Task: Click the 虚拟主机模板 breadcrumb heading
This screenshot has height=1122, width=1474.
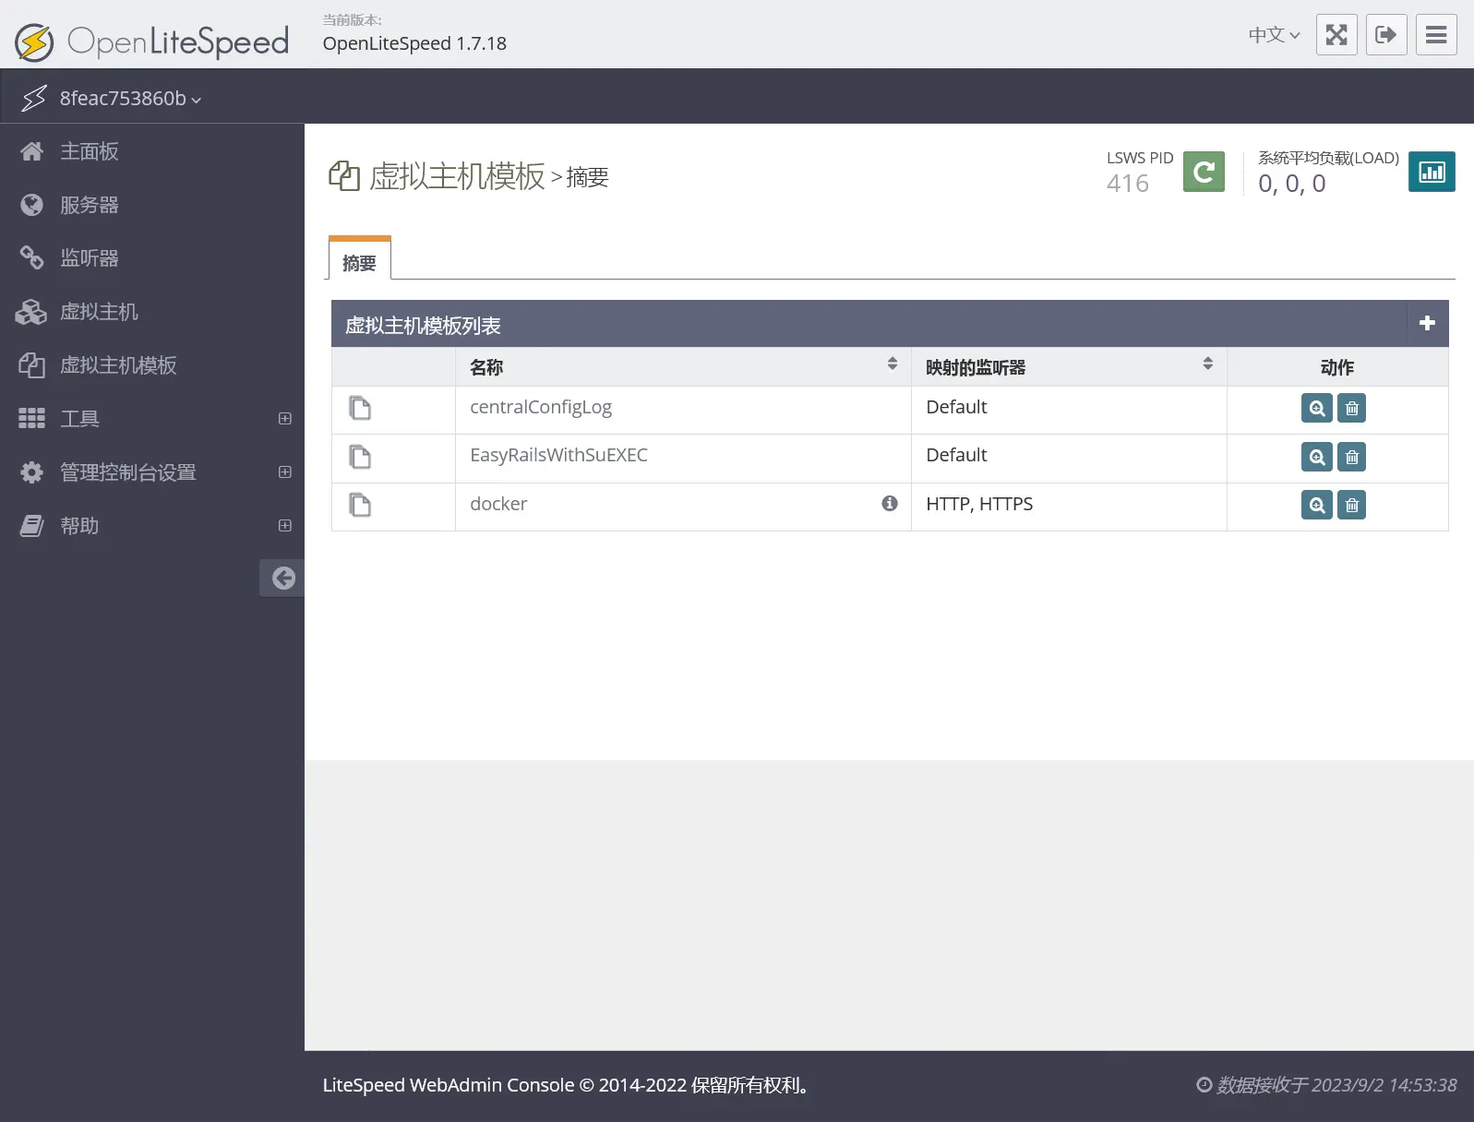Action: (x=457, y=176)
